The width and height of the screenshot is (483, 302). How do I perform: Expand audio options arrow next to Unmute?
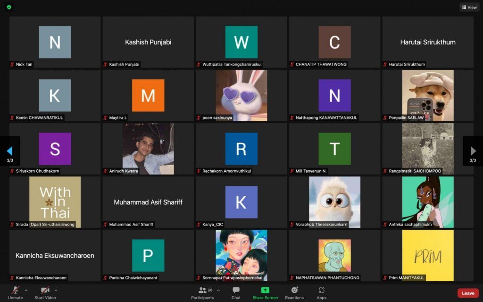click(26, 290)
